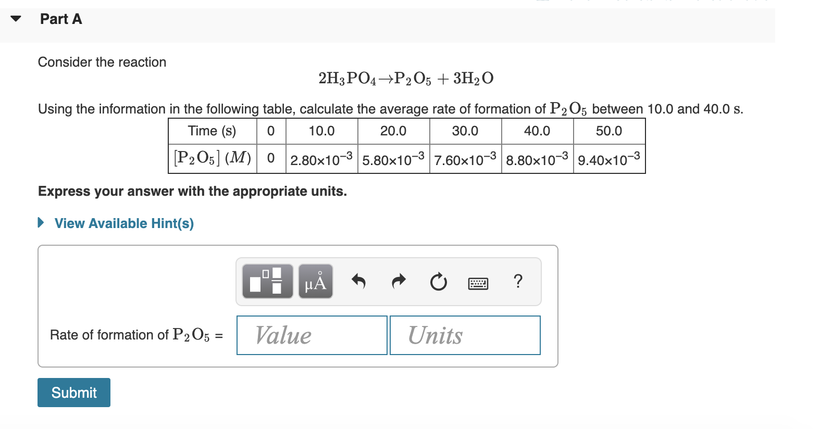The width and height of the screenshot is (820, 429).
Task: Open the on-screen keyboard shortcuts icon
Action: click(478, 283)
